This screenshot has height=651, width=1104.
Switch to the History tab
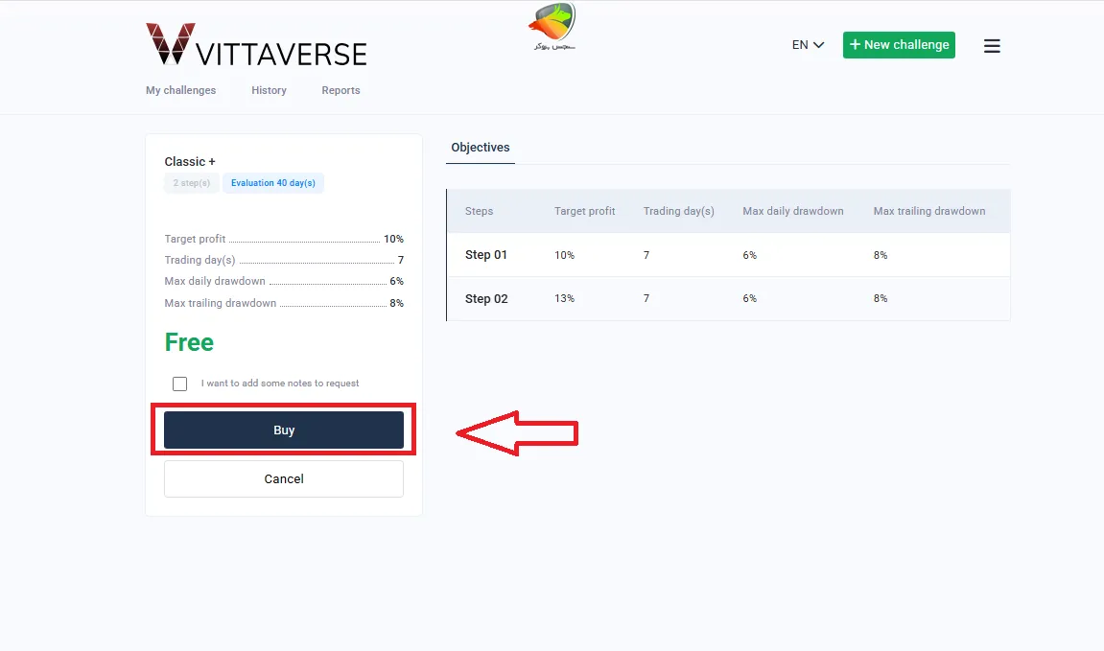(269, 90)
